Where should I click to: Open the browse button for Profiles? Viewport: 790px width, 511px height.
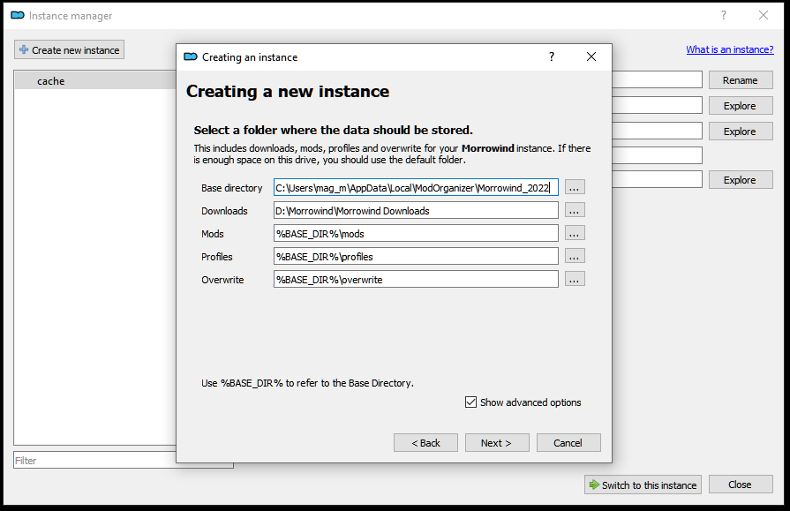pos(575,256)
